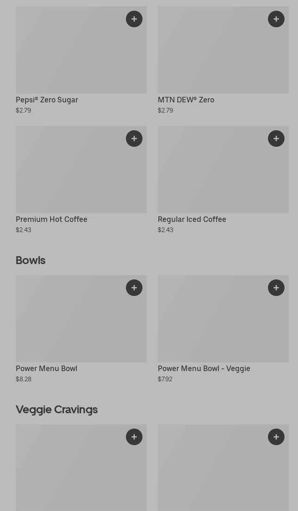Image resolution: width=298 pixels, height=511 pixels.
Task: Add second Veggie Cravings item to cart
Action: point(276,437)
